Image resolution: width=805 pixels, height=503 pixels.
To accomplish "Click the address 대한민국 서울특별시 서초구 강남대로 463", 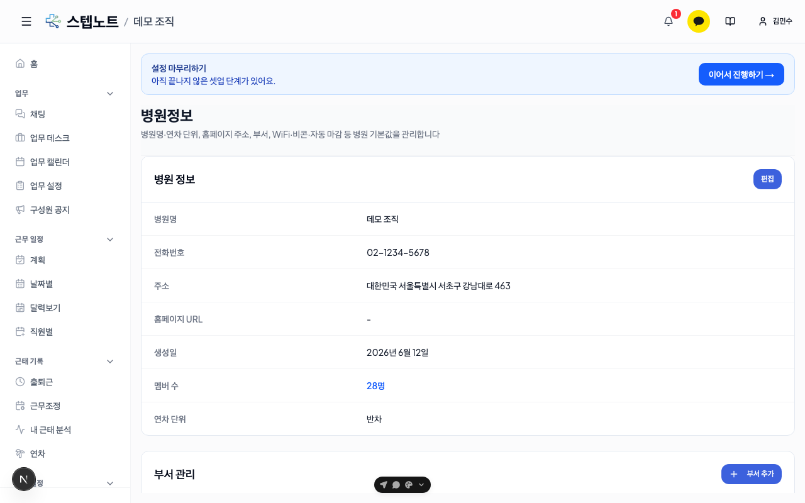I will point(438,285).
